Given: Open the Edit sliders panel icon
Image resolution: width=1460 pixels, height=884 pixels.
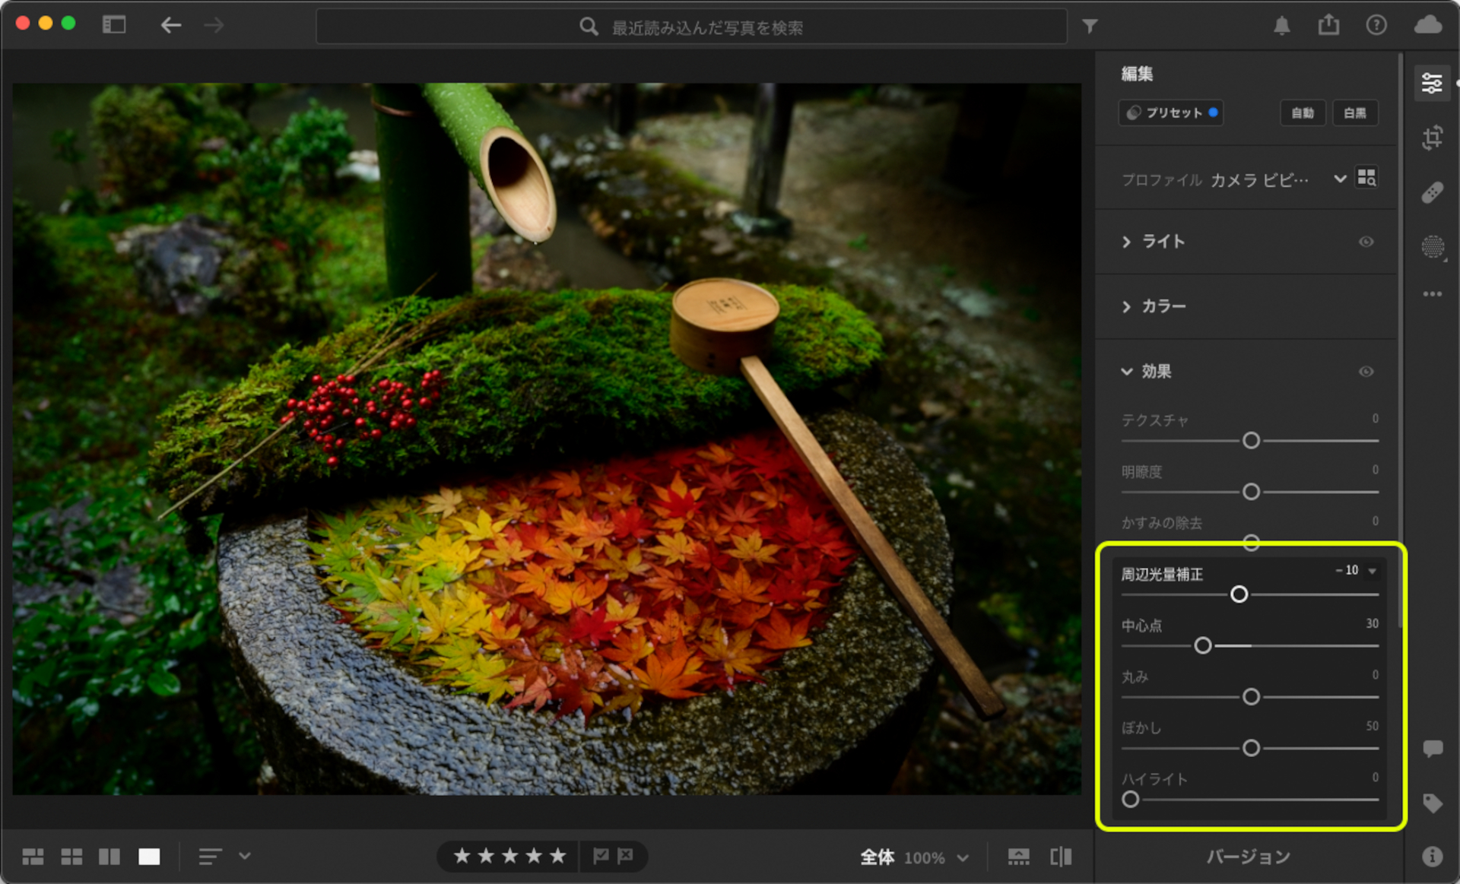Looking at the screenshot, I should point(1433,83).
